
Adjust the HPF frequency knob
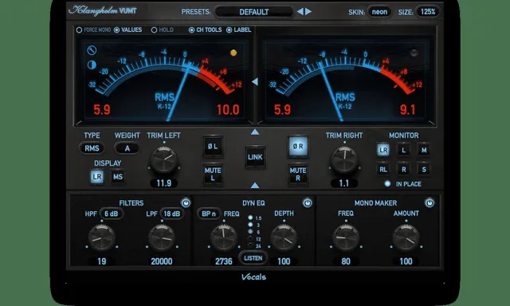102,237
